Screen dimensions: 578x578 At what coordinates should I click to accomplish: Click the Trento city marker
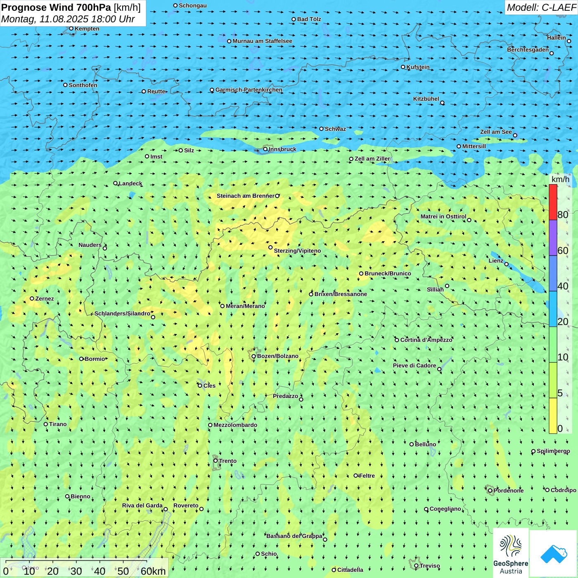click(216, 461)
